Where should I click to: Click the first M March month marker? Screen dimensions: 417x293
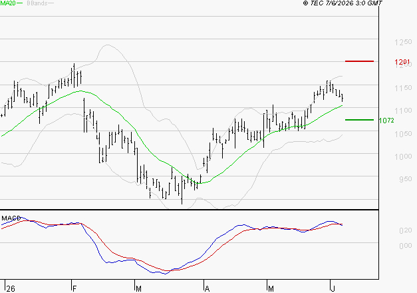click(138, 289)
